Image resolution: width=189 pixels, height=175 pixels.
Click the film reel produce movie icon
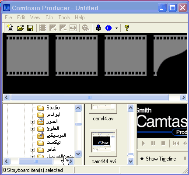(x=86, y=28)
